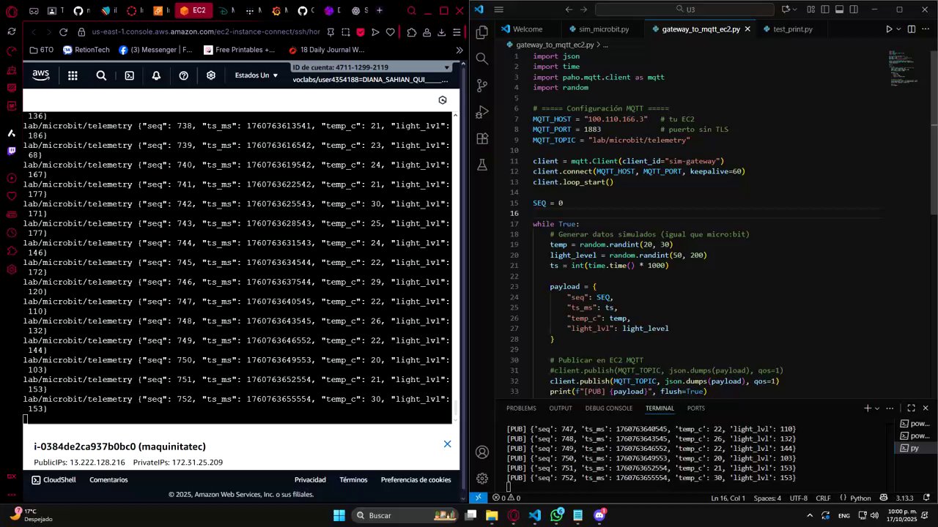Open the VS Code Accounts menu

[x=482, y=452]
